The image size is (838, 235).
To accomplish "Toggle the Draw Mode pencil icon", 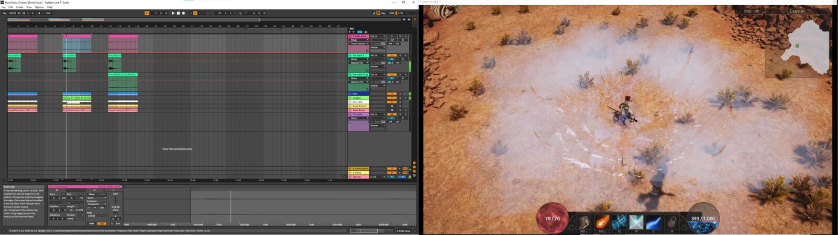I will click(374, 13).
